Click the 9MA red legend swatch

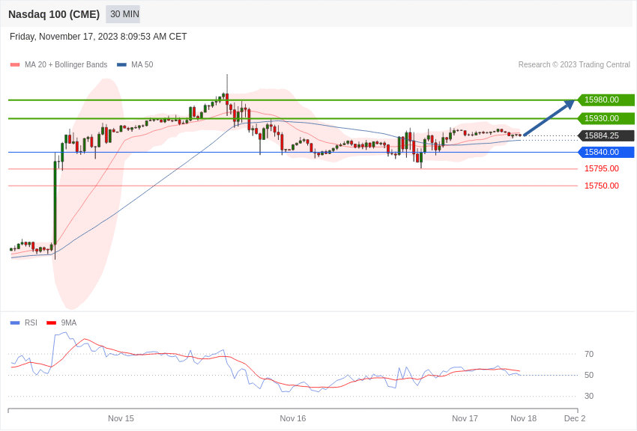[51, 323]
